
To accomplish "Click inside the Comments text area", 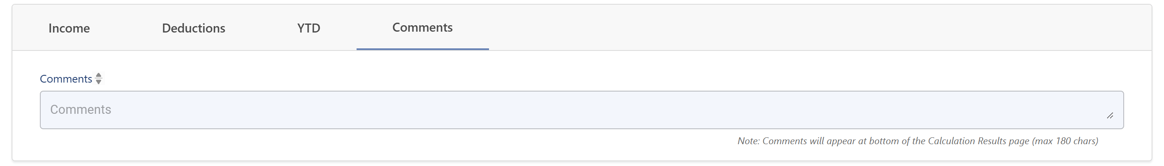I will 582,110.
